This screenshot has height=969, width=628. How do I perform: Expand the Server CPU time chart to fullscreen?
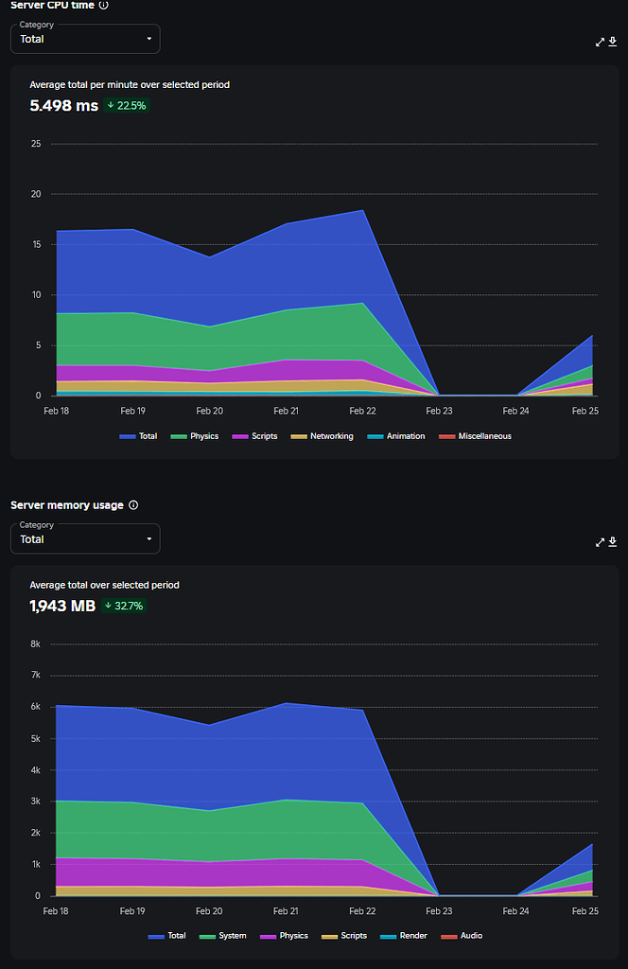tap(599, 42)
